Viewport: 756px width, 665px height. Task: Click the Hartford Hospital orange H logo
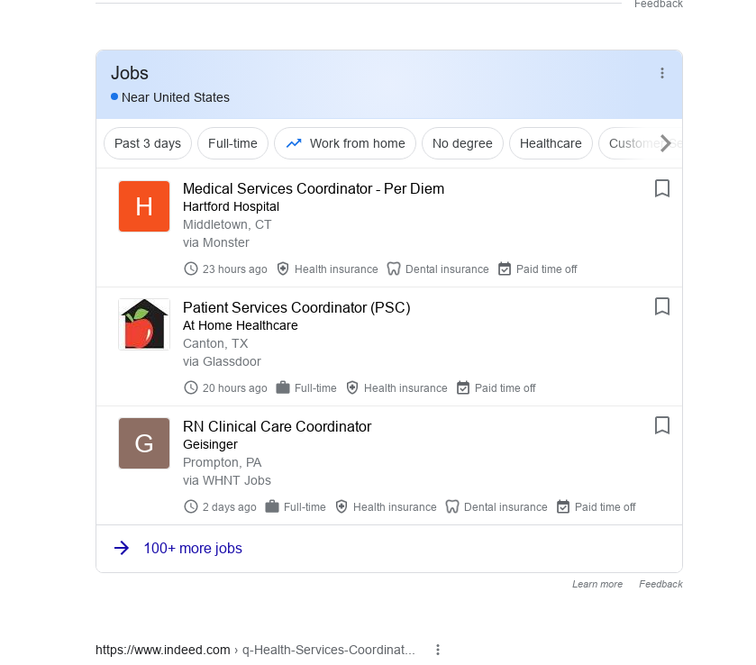[x=144, y=206]
